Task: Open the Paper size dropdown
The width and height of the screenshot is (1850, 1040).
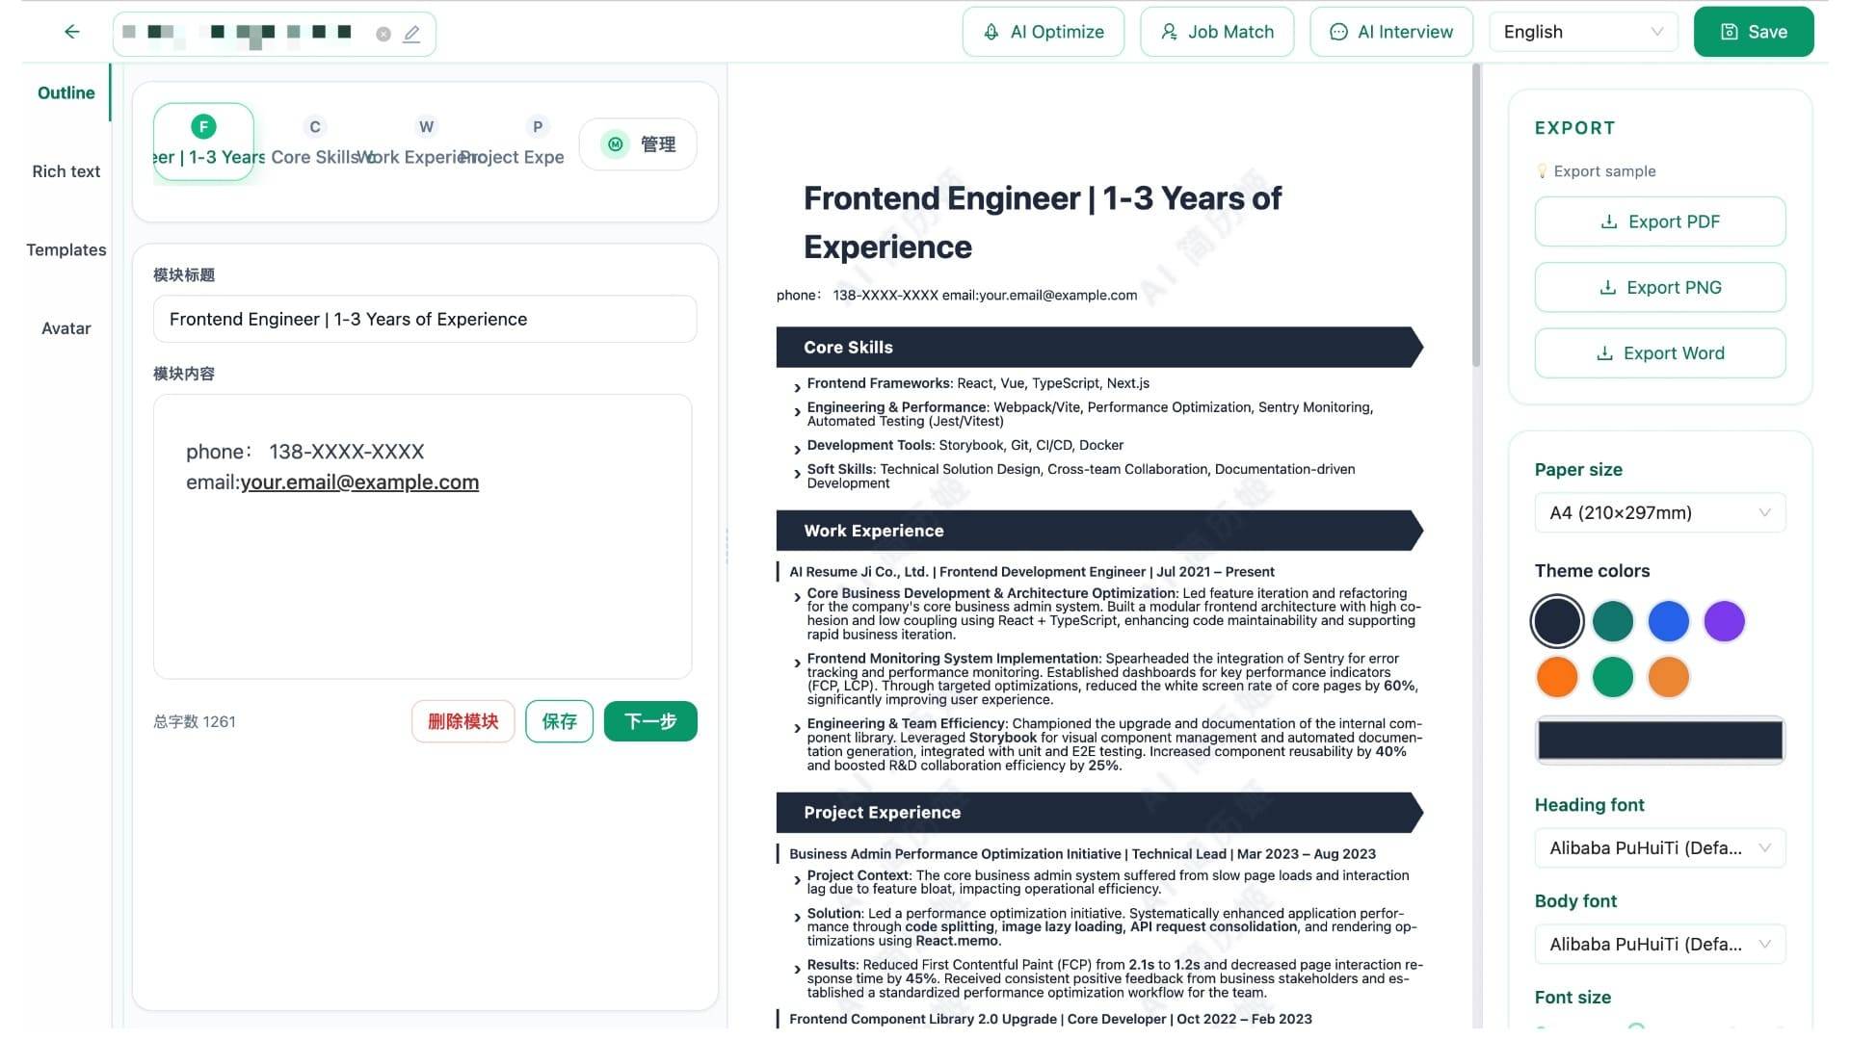Action: pos(1659,512)
